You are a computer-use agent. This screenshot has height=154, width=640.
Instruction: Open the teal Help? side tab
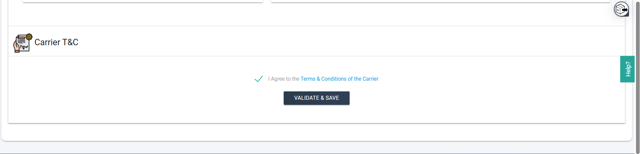point(627,69)
